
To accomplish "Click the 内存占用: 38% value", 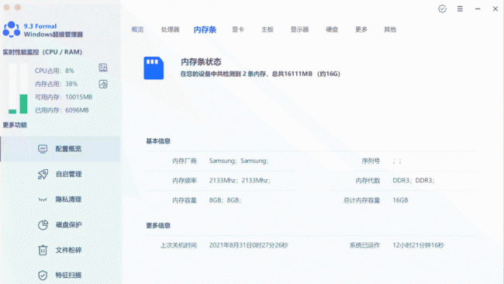I will [57, 84].
